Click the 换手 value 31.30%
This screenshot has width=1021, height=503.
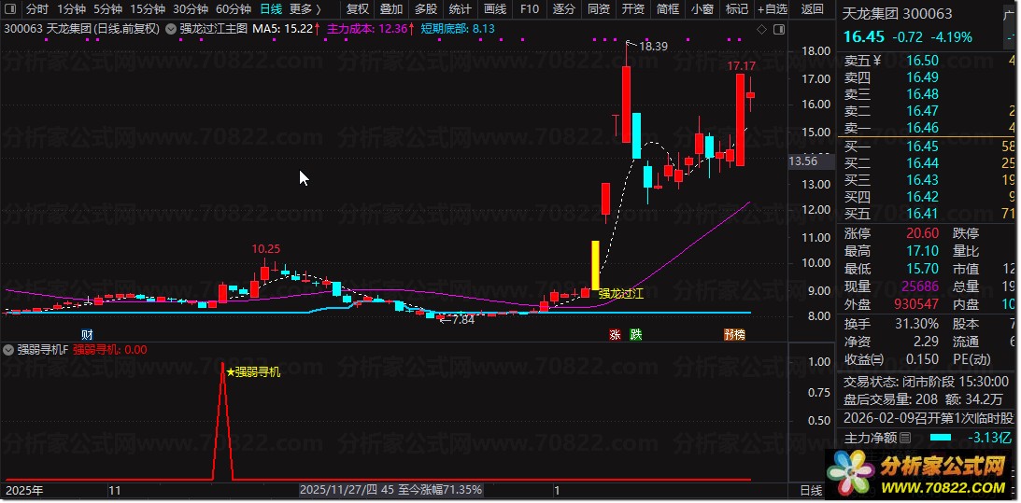(x=915, y=324)
